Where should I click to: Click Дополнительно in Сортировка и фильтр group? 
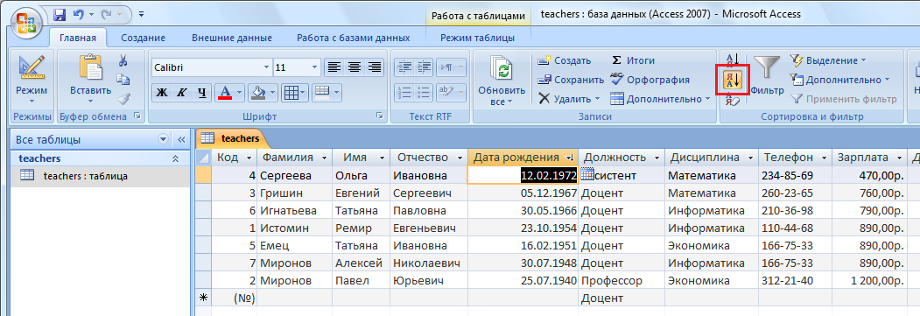click(839, 80)
